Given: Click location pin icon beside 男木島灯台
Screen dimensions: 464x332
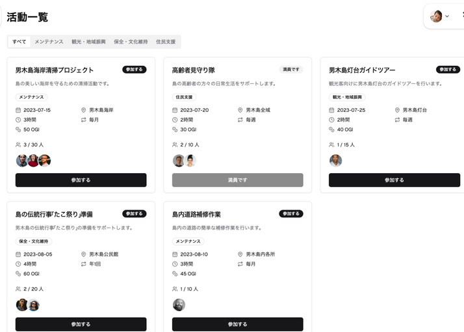Looking at the screenshot, I should 396,110.
